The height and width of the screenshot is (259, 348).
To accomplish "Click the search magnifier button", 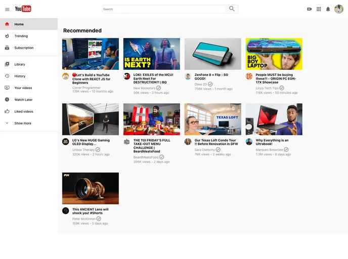I will 232,9.
